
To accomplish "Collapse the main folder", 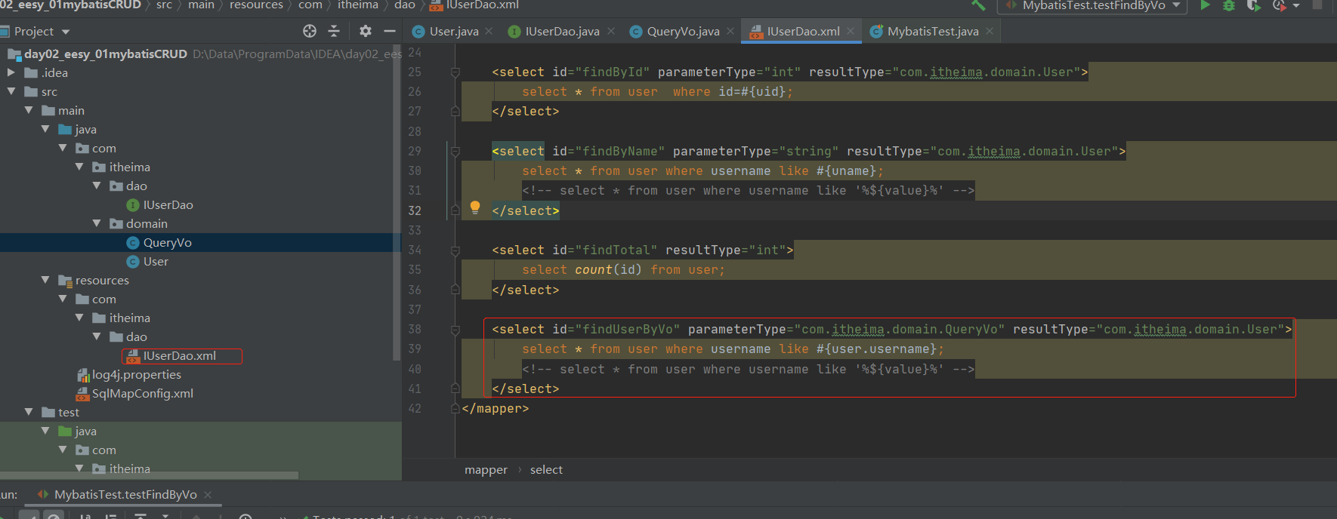I will [x=28, y=110].
